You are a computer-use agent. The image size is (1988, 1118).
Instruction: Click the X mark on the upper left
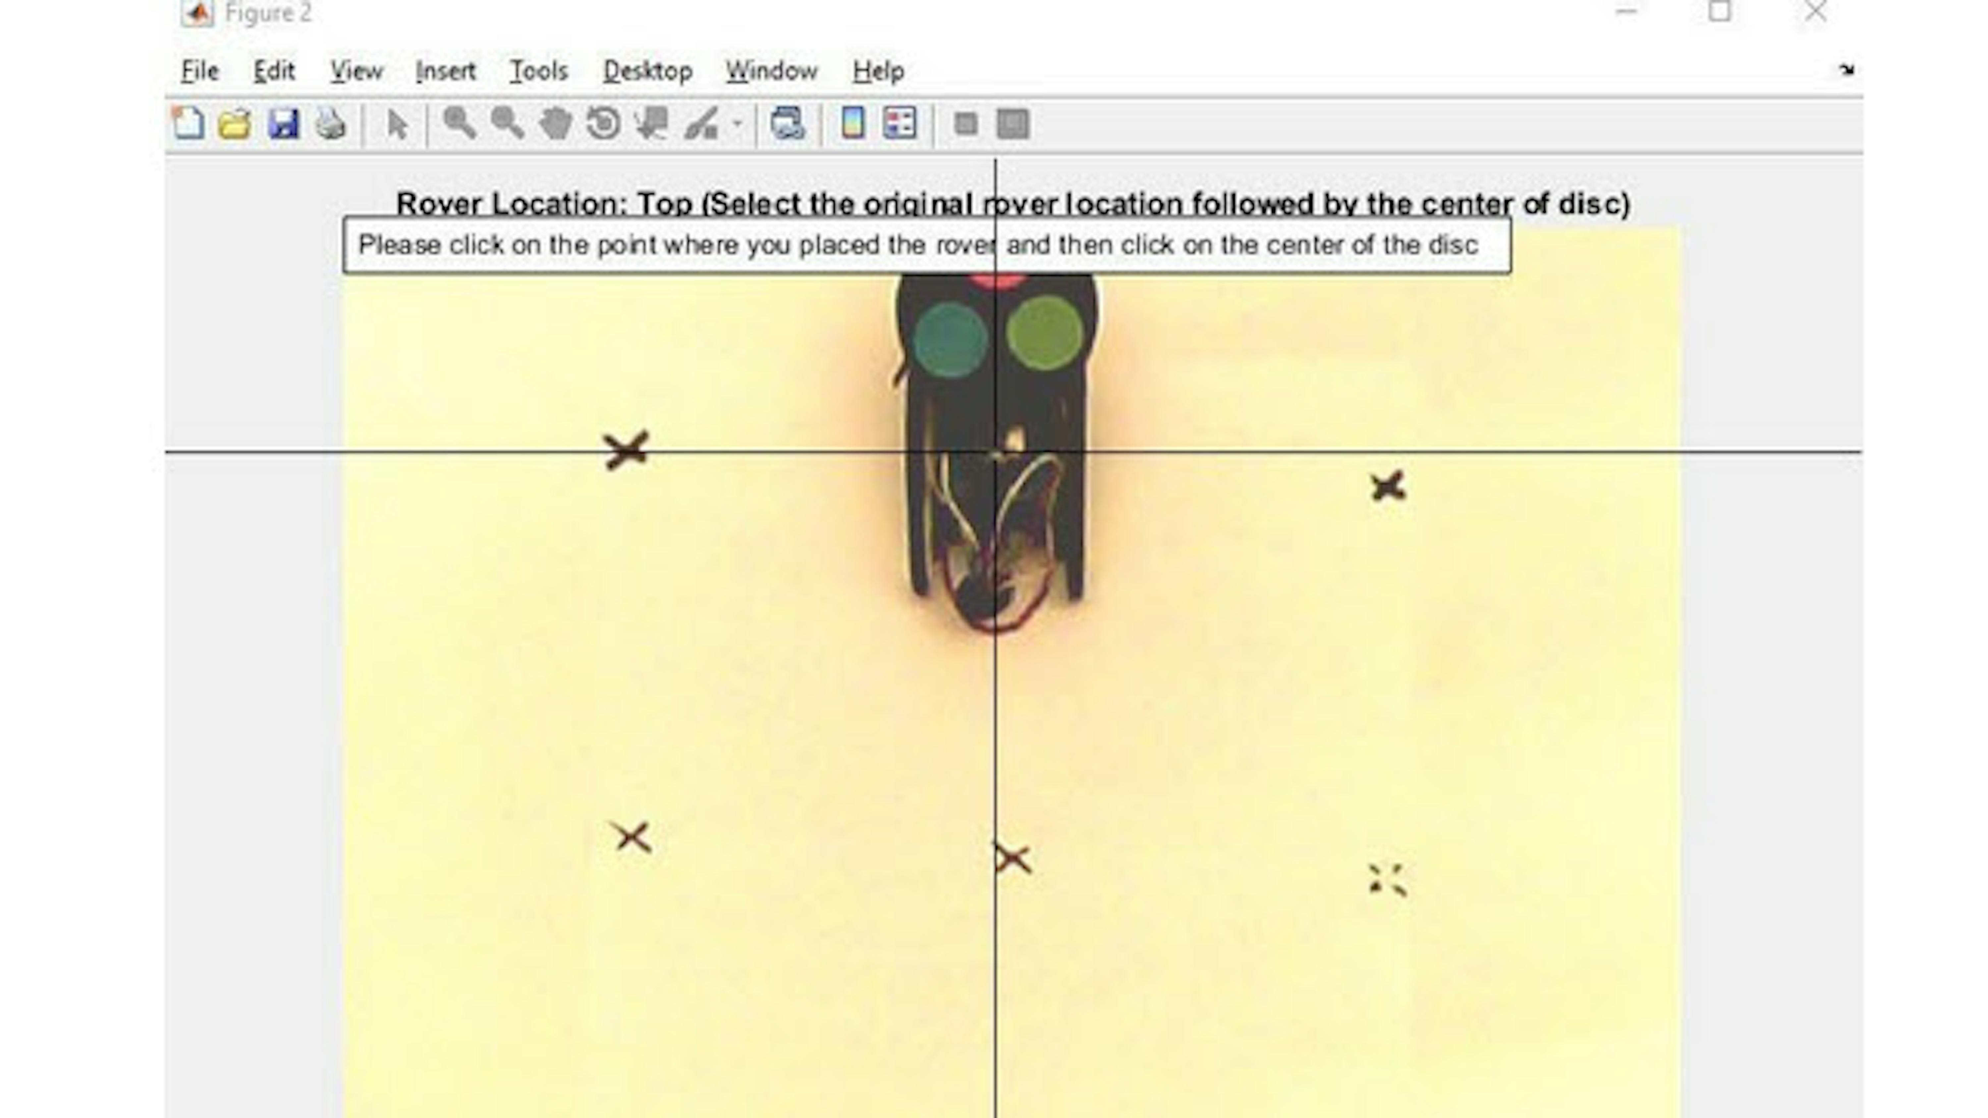coord(626,451)
